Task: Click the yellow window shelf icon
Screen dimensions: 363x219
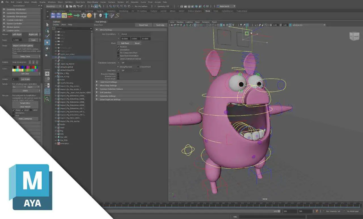Action: click(x=64, y=15)
